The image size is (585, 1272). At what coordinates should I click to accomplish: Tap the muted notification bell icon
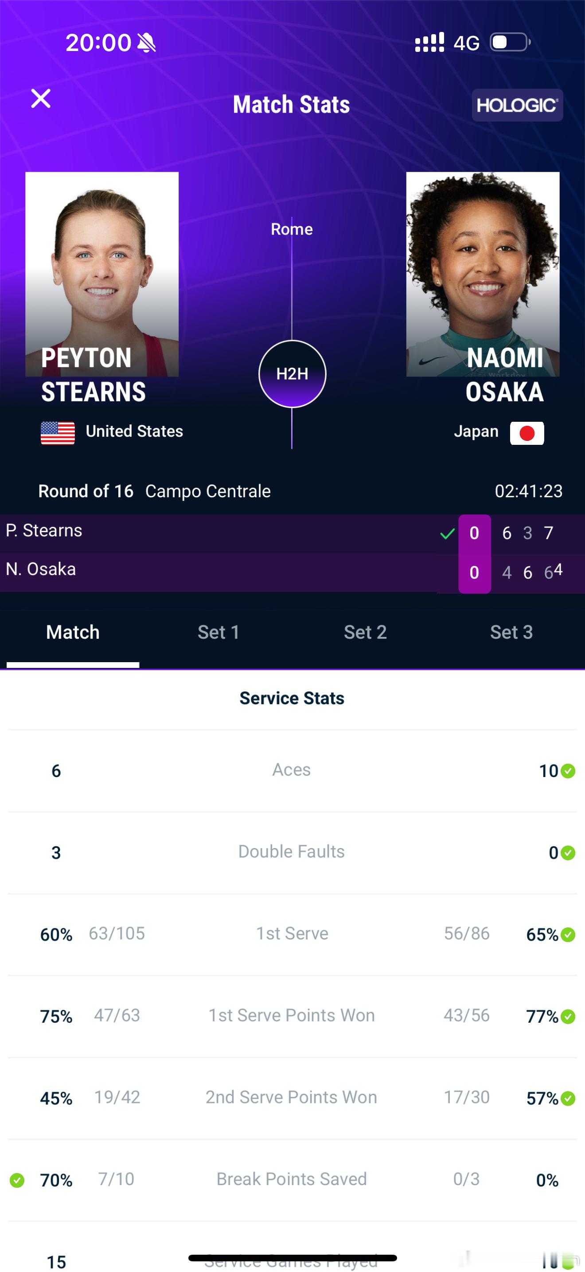[x=147, y=43]
